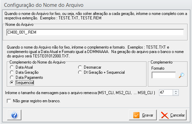The image size is (192, 124).
Task: Dismiss the dialog with Cancelar button
Action: (x=173, y=115)
